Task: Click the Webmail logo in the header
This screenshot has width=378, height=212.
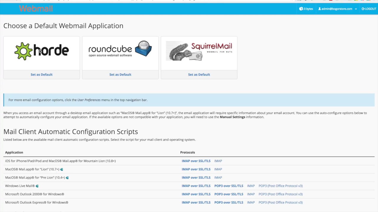Action: pos(36,9)
